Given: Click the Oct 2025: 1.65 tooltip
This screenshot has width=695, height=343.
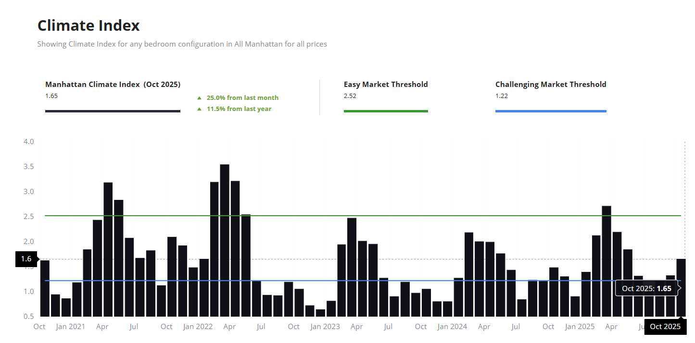Looking at the screenshot, I should point(646,289).
